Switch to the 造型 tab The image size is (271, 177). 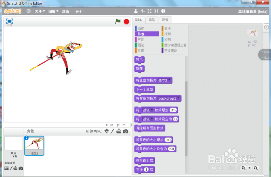152,20
